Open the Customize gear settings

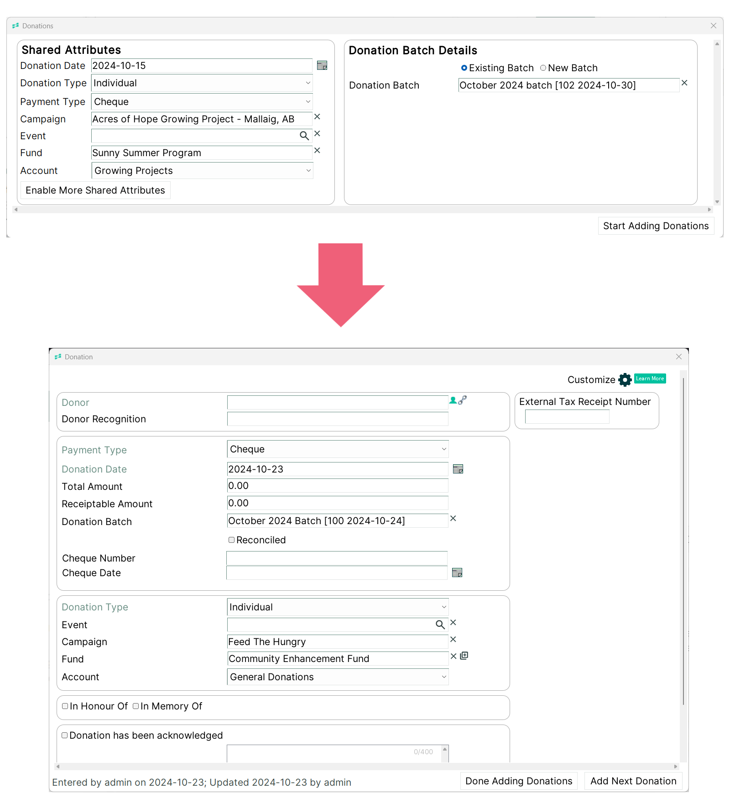[x=625, y=380]
